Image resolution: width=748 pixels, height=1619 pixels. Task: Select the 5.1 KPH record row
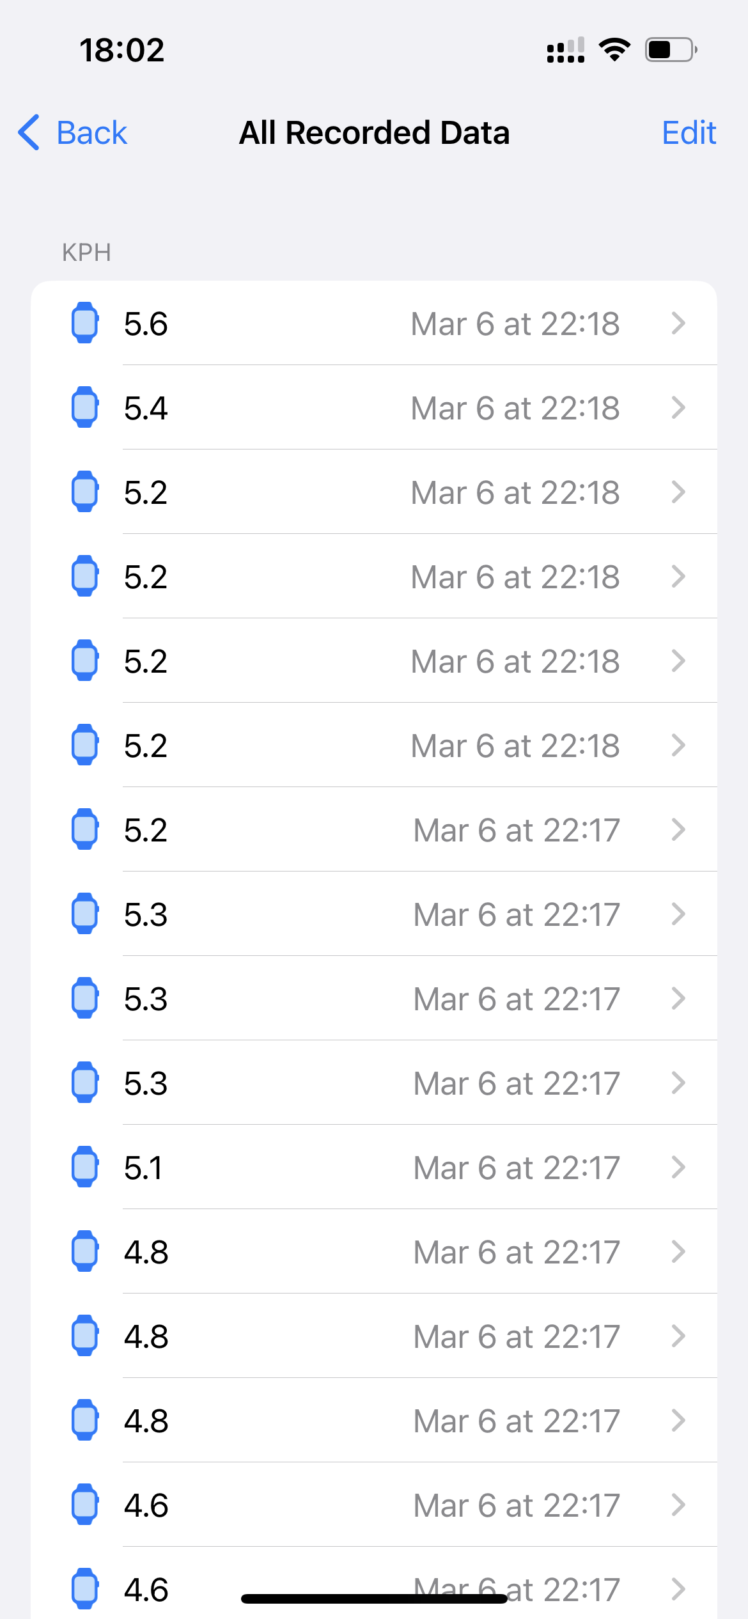[374, 1168]
